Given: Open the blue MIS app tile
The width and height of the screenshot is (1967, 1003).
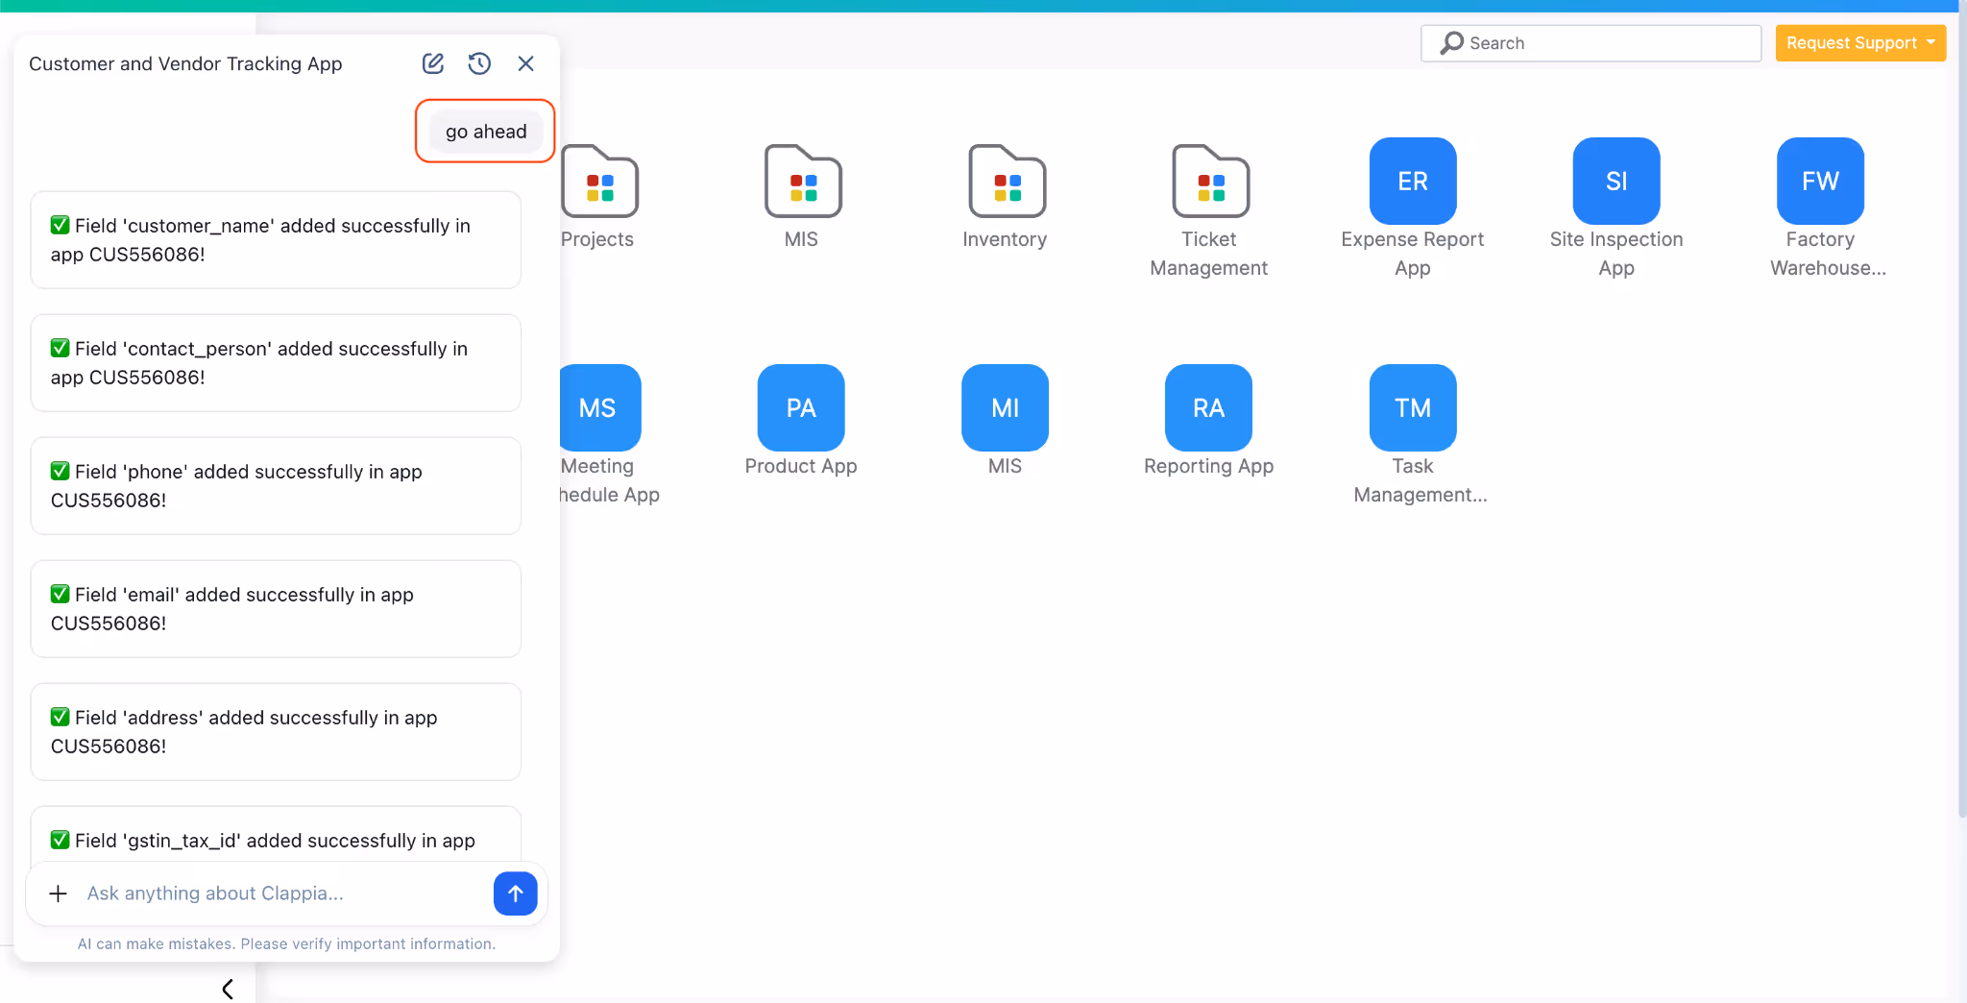Looking at the screenshot, I should coord(1004,407).
